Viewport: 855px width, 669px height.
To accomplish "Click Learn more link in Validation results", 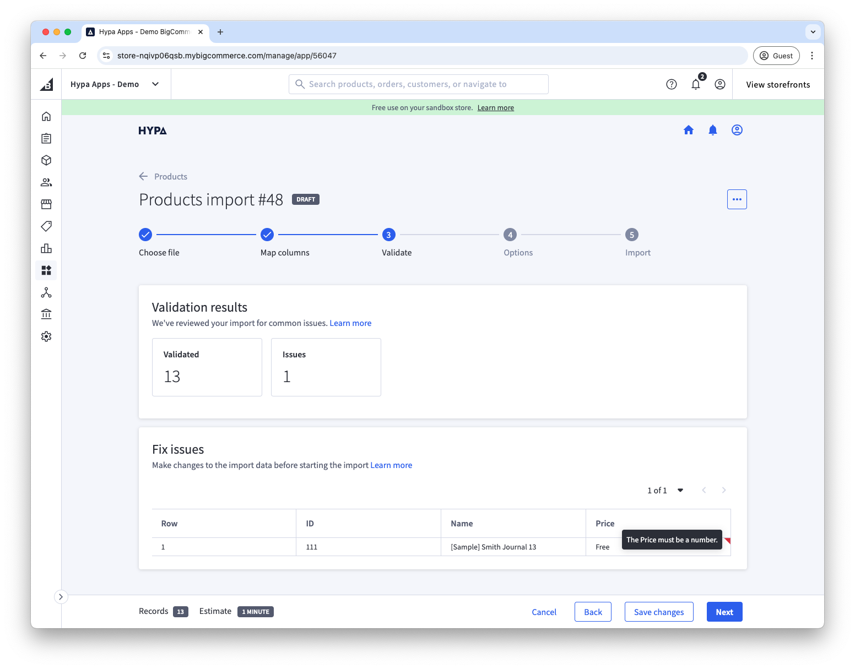I will [350, 323].
